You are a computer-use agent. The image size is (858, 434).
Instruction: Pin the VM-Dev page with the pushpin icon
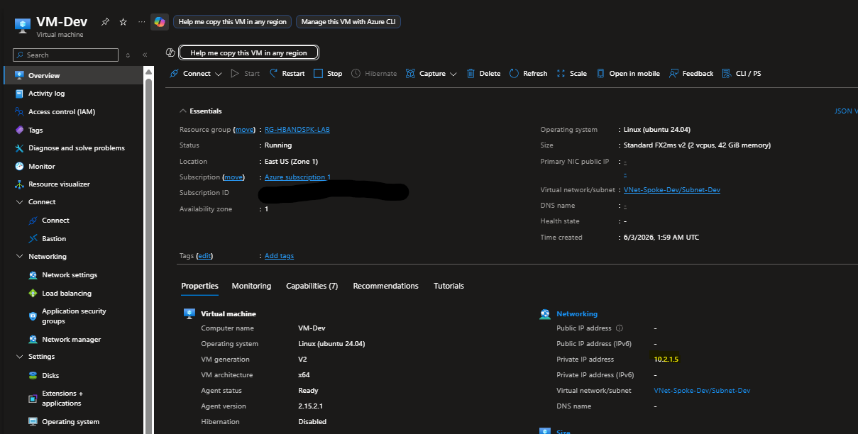tap(105, 22)
